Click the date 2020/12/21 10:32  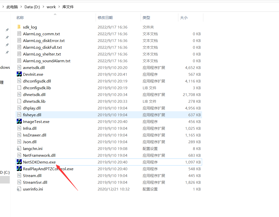click(x=113, y=189)
